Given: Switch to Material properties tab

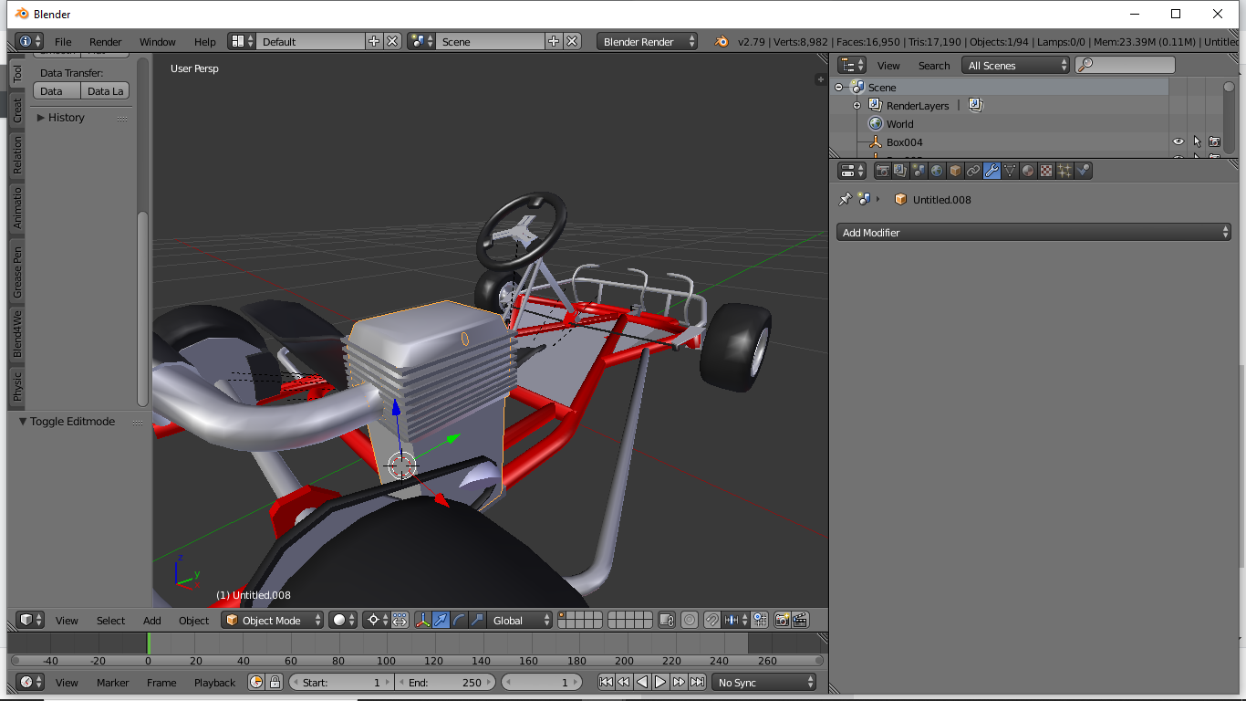Looking at the screenshot, I should coord(1028,171).
